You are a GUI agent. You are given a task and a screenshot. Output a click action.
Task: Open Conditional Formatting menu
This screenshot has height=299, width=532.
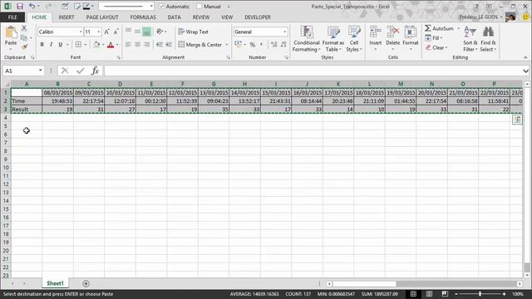point(307,39)
